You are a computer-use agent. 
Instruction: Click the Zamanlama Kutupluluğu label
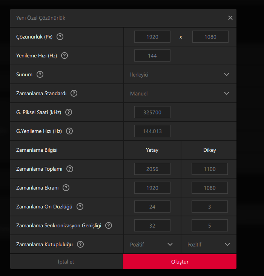tap(44, 245)
